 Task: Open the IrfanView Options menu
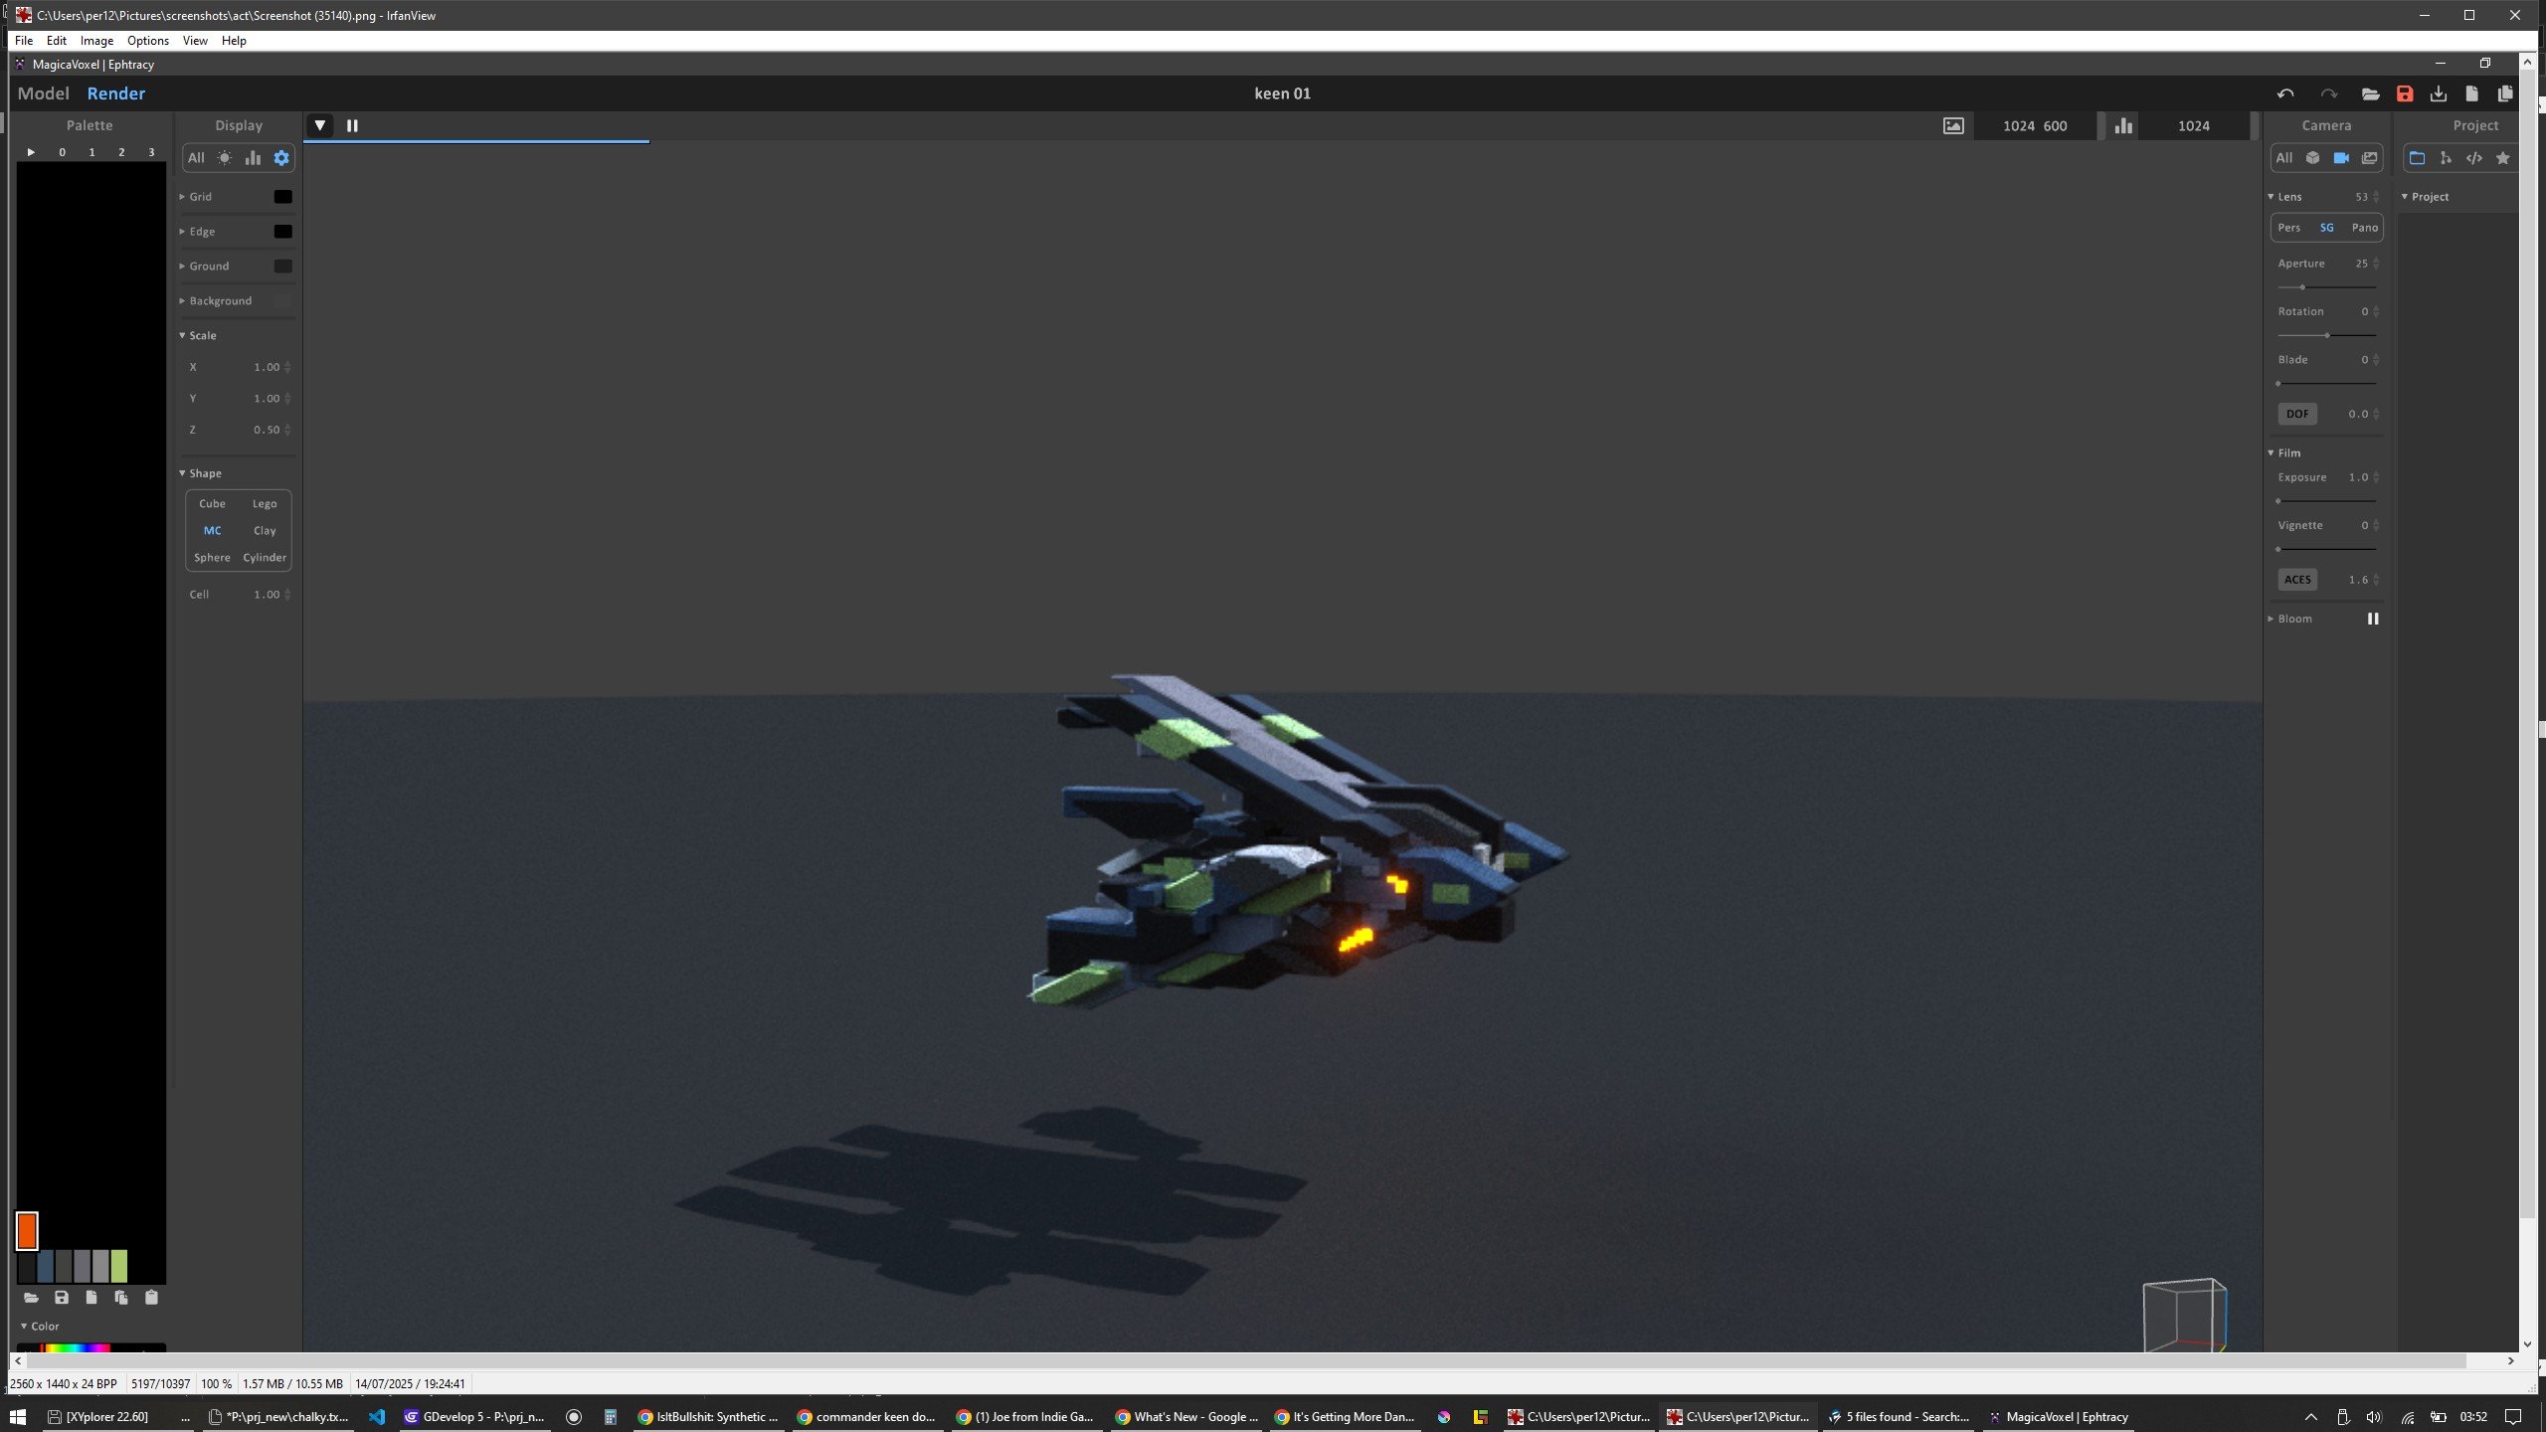click(147, 41)
